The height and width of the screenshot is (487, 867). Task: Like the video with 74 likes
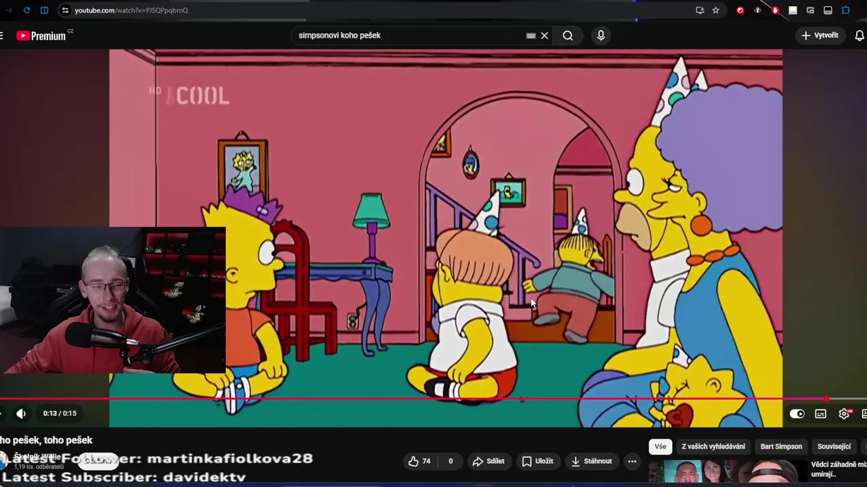click(419, 461)
